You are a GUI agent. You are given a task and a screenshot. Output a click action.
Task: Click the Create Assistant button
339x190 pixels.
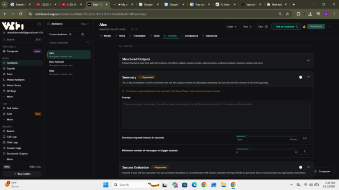click(x=60, y=34)
